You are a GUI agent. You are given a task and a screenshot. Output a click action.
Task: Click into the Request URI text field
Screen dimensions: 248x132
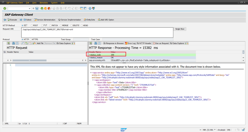coord(97,33)
